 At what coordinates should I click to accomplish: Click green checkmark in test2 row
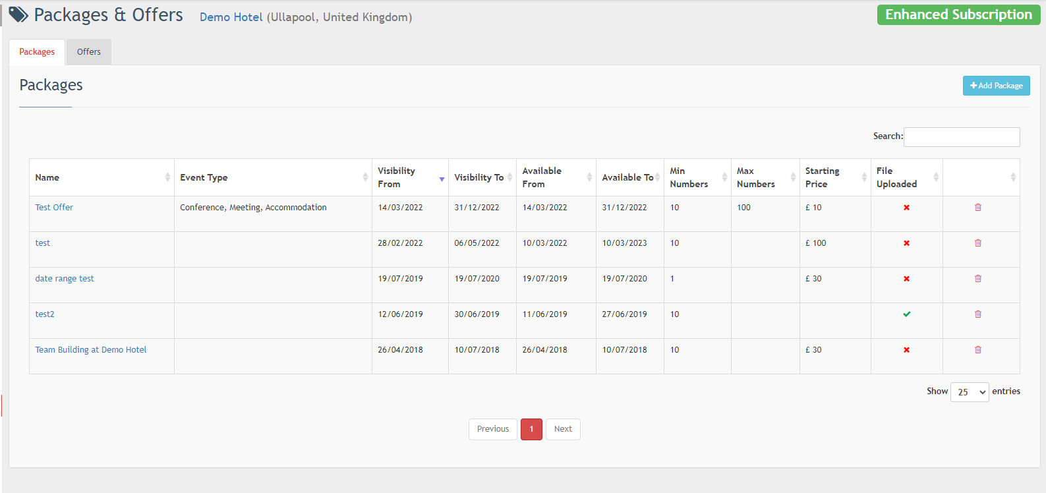[x=906, y=314]
